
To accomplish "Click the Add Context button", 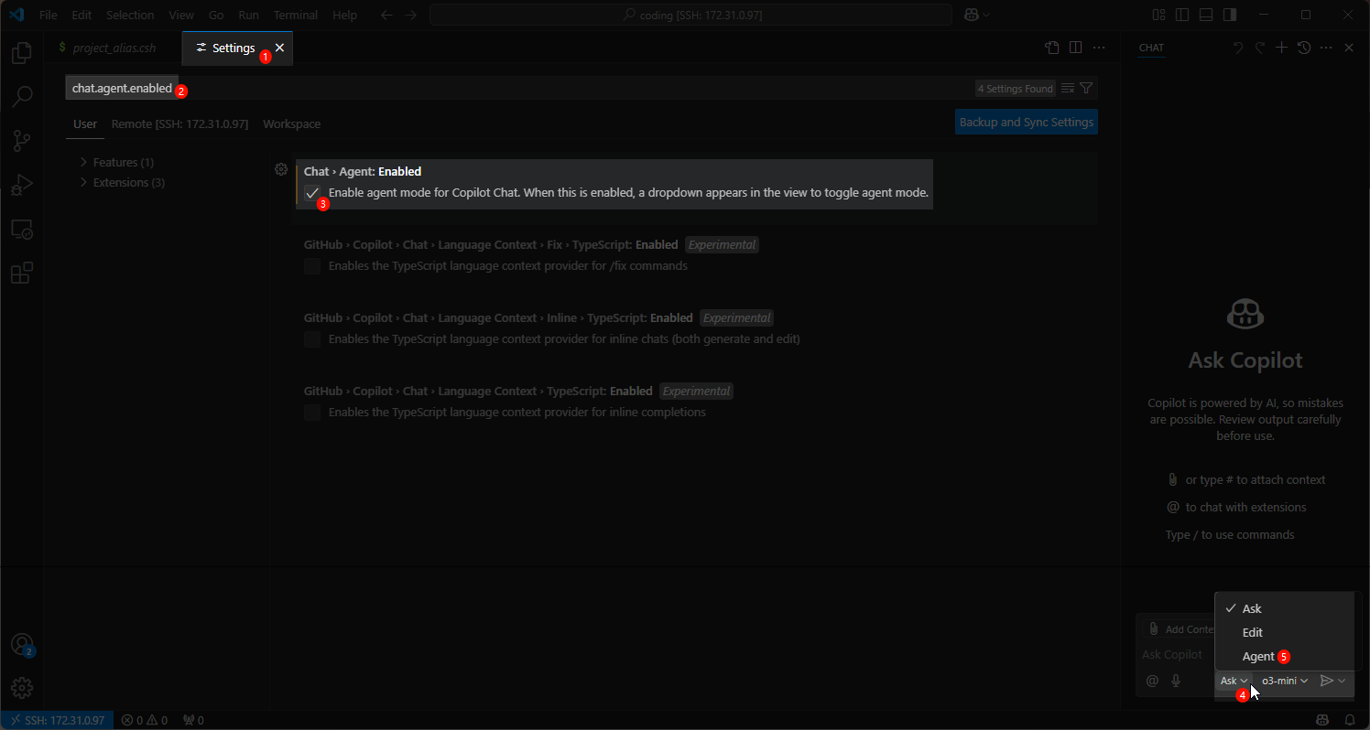I will (x=1180, y=629).
